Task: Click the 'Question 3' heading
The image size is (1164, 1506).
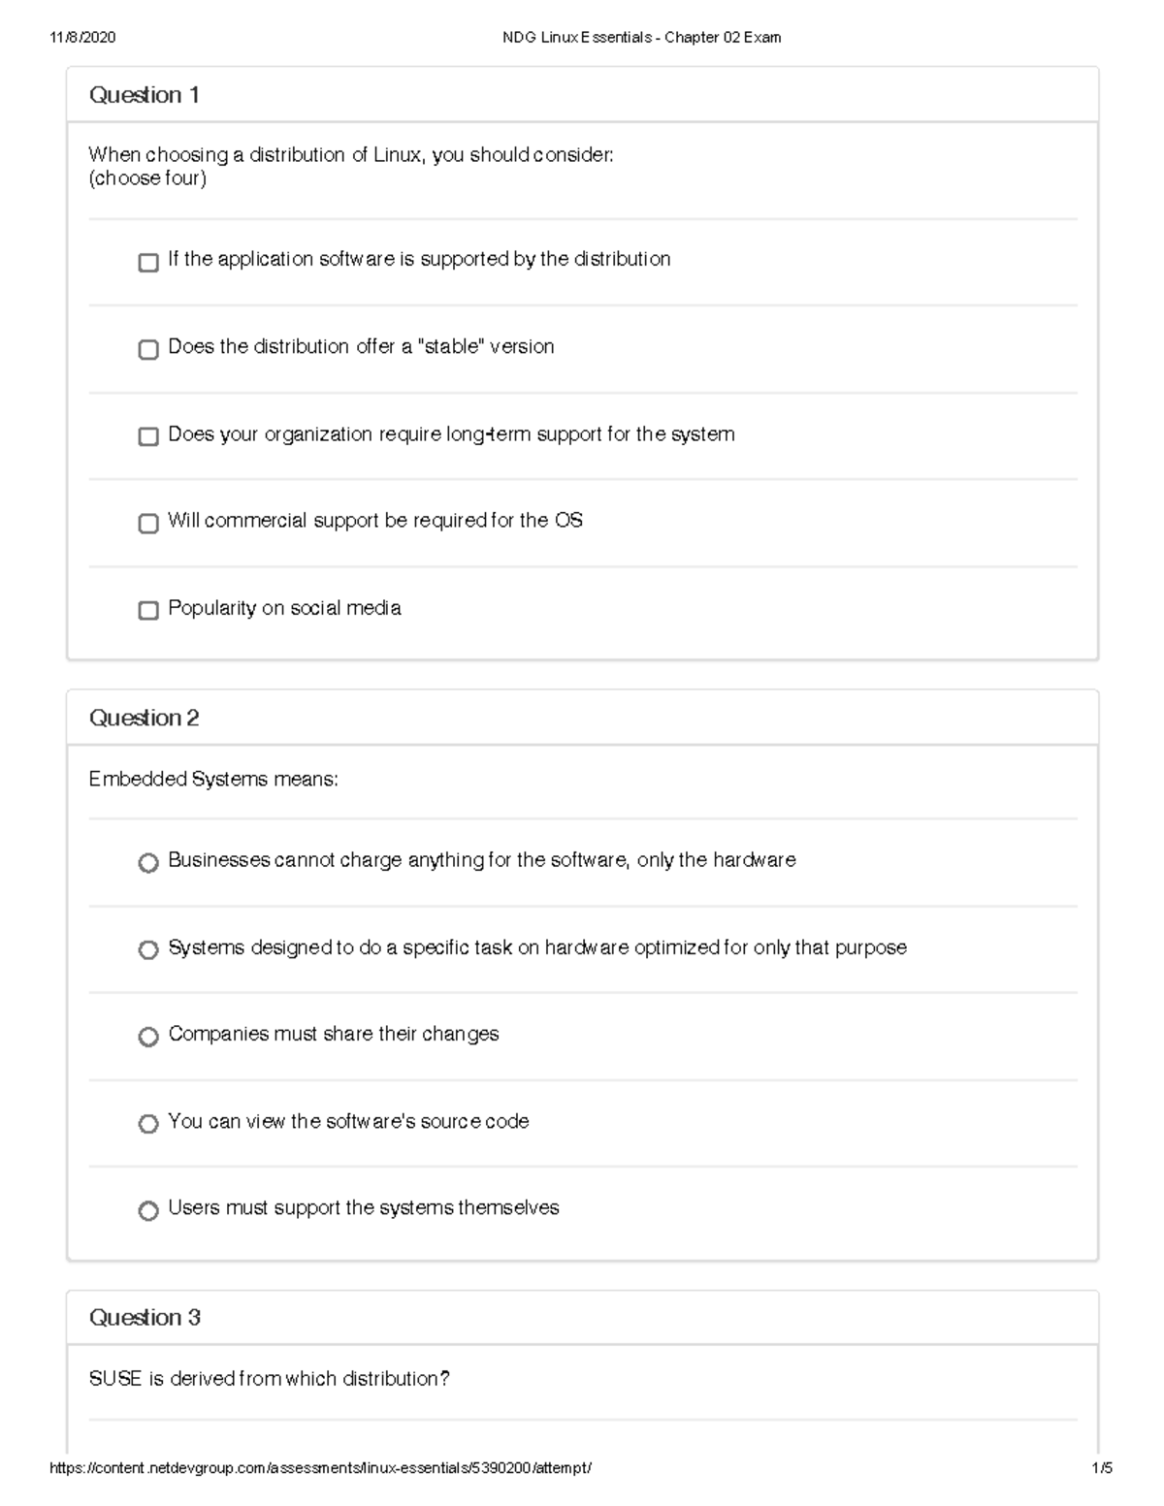Action: 145,1317
